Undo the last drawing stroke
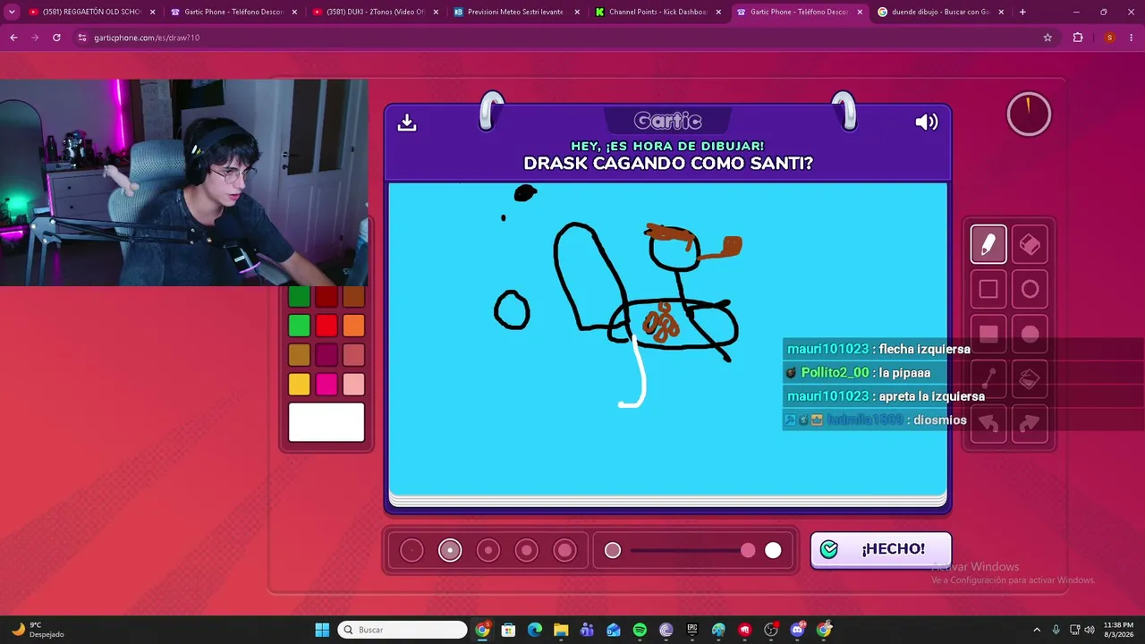Viewport: 1145px width, 644px height. point(988,424)
